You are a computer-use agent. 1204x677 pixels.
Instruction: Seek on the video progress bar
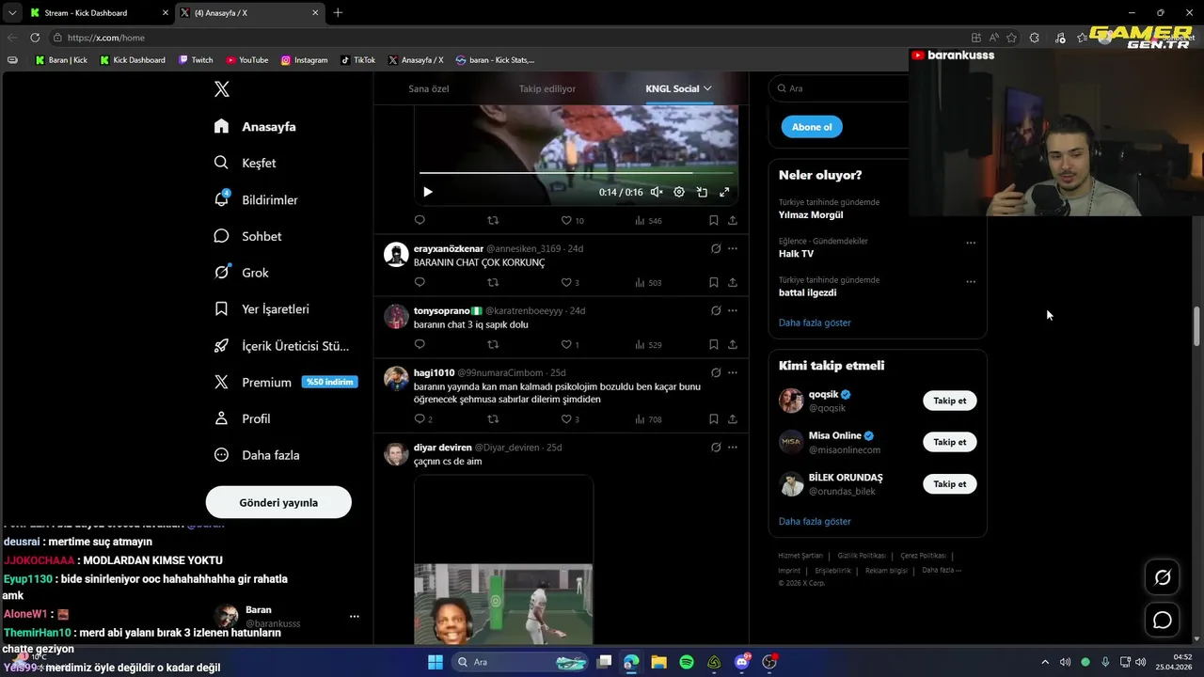(x=576, y=173)
